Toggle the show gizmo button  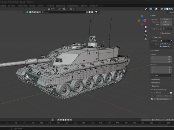click(150, 9)
